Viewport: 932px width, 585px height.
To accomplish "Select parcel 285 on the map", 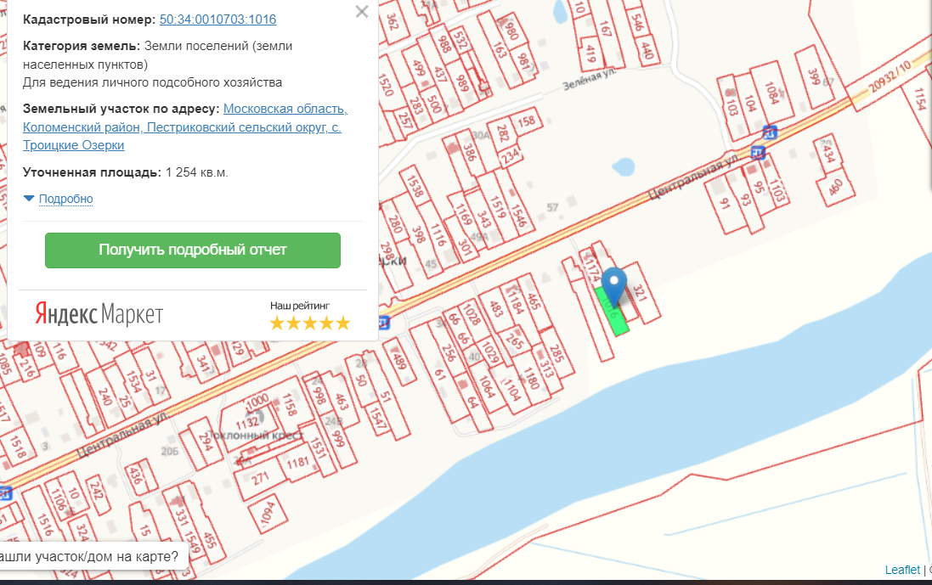I will [x=556, y=352].
